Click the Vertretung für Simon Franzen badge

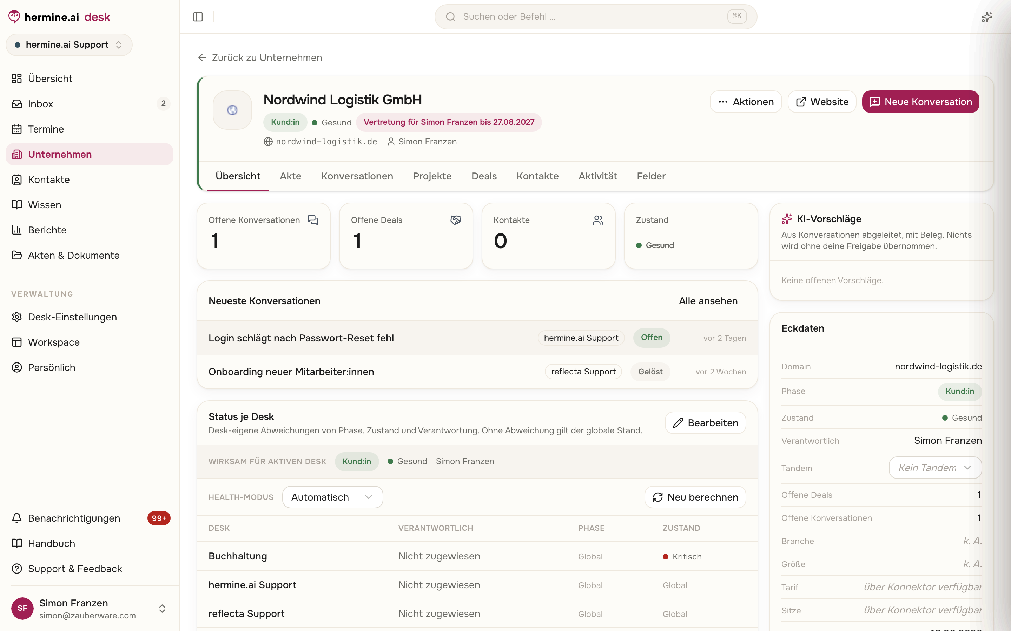point(449,122)
